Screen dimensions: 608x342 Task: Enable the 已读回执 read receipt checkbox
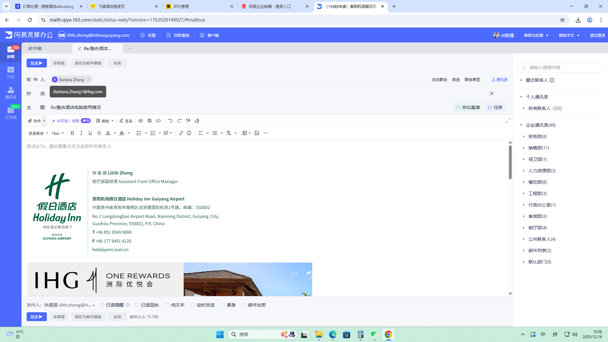[x=137, y=305]
